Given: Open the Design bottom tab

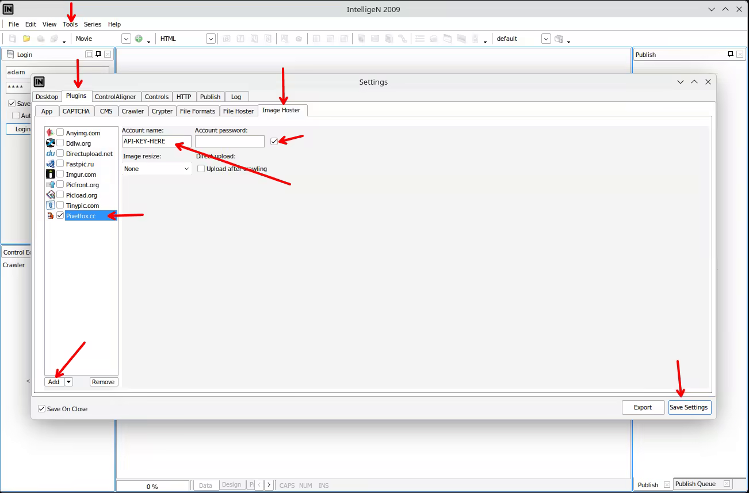Looking at the screenshot, I should pos(231,485).
